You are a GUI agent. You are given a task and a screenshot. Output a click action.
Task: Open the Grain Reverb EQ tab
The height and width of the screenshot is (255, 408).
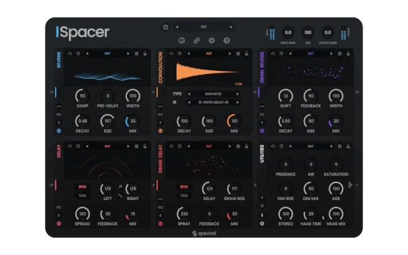tap(262, 114)
